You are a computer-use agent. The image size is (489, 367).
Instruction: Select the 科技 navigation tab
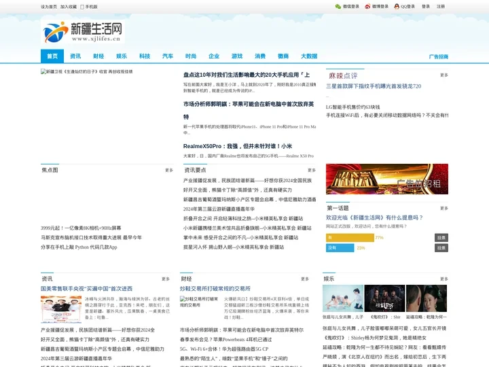145,56
